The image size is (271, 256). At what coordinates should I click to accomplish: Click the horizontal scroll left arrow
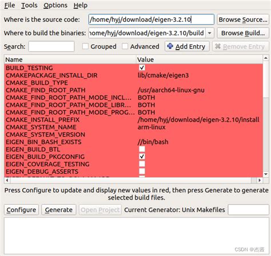7,180
